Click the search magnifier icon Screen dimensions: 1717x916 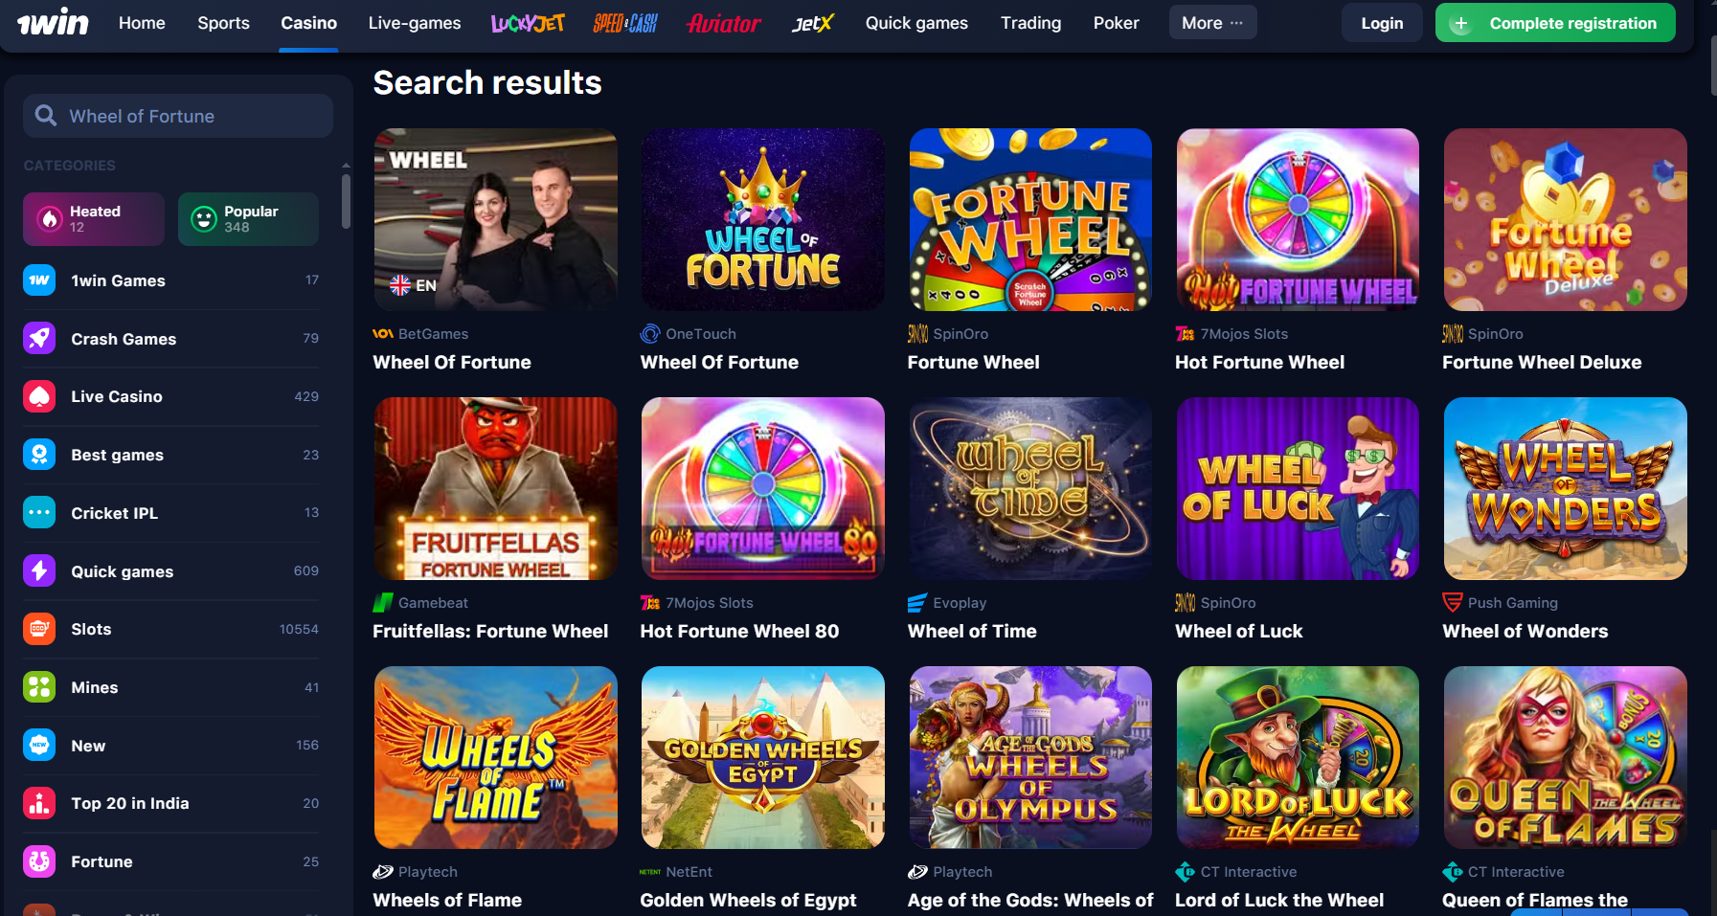[x=46, y=116]
